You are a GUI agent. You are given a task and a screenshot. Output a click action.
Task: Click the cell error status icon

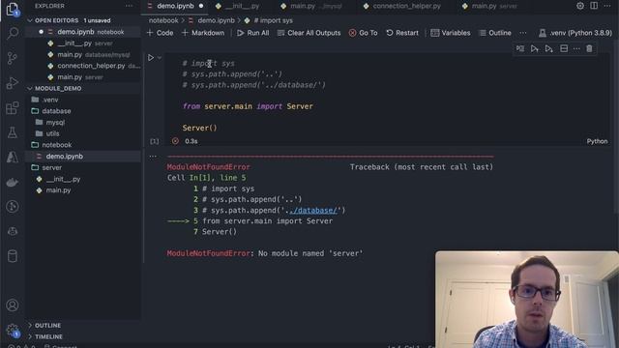click(x=175, y=141)
